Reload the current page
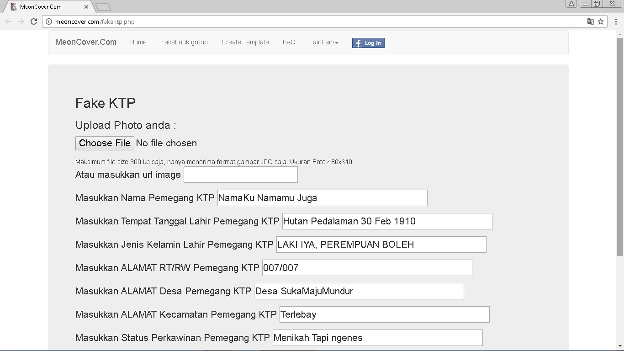Image resolution: width=624 pixels, height=351 pixels. [x=34, y=21]
